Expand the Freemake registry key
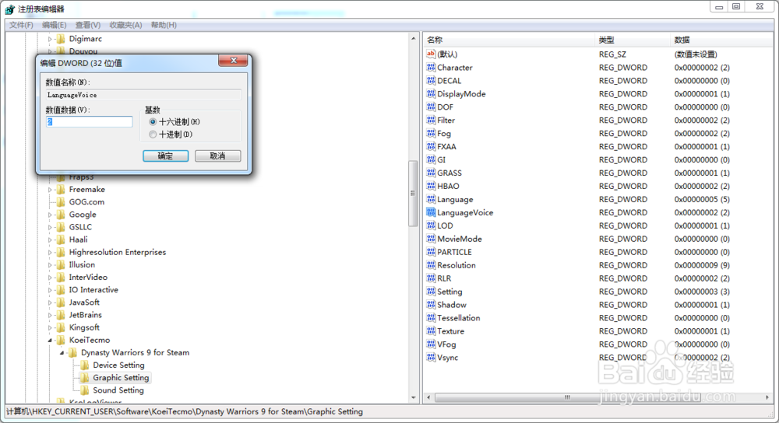Screen dimensions: 779x423 tap(50, 190)
